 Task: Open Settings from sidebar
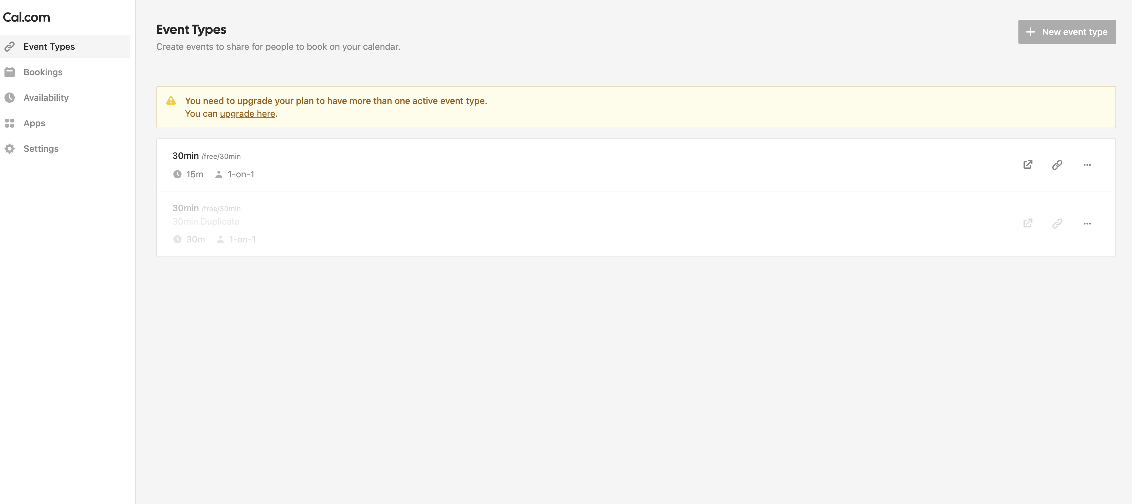point(41,149)
